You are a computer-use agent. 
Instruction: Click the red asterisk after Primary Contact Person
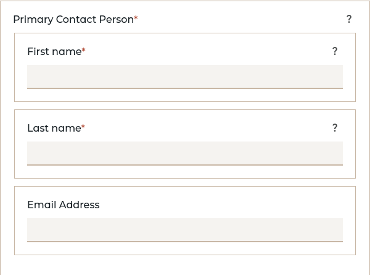[x=136, y=19]
